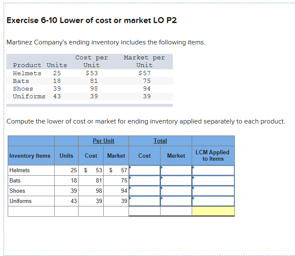The image size is (295, 256).
Task: Click Helmets row label in answer table
Action: coord(20,170)
